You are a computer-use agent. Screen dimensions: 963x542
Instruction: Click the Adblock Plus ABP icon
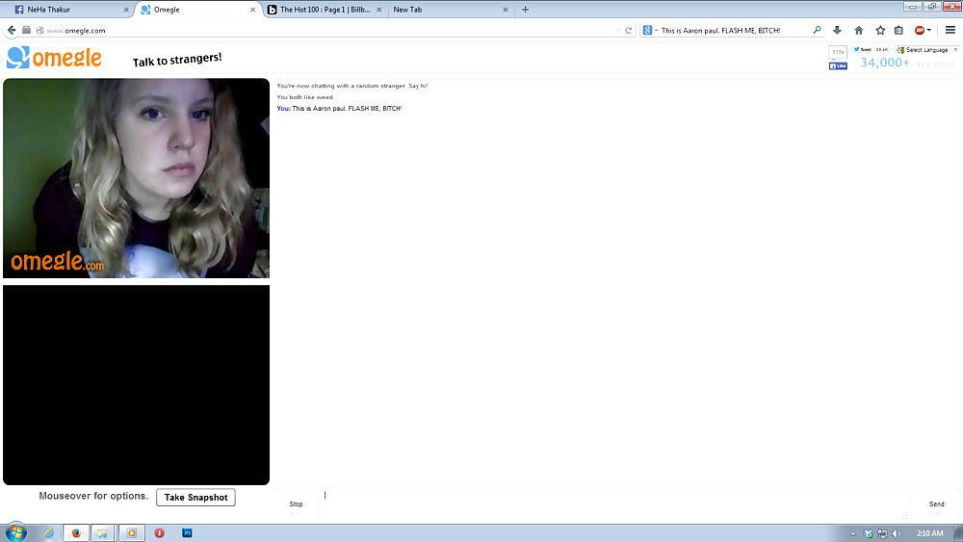[920, 30]
